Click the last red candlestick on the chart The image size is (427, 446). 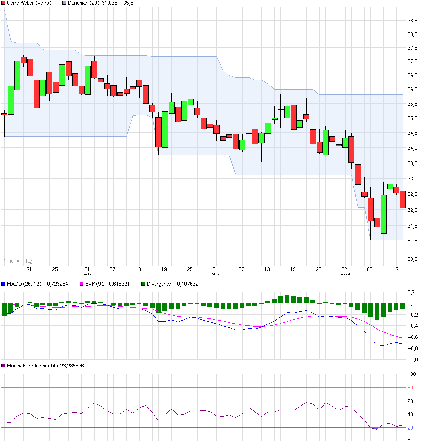(403, 199)
